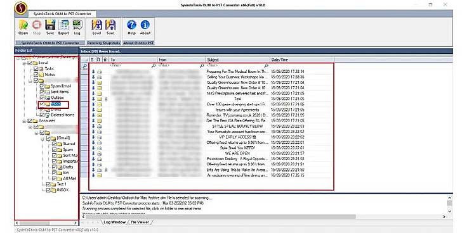The height and width of the screenshot is (233, 467).
Task: Select email 'STYLE STEAL: BOUNCY BLOW'
Action: coord(237,126)
